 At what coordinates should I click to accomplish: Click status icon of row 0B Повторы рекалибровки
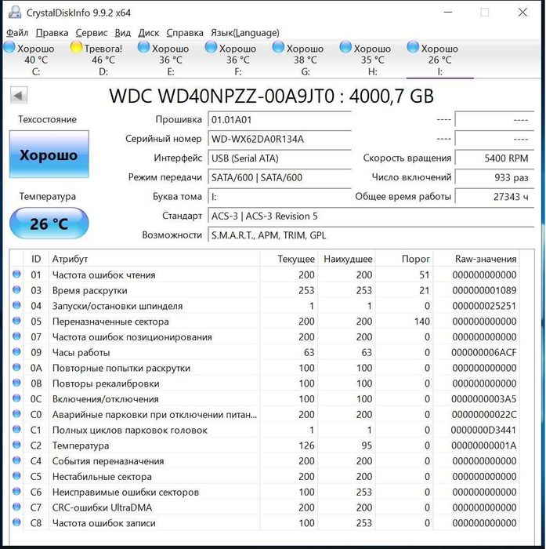point(16,383)
